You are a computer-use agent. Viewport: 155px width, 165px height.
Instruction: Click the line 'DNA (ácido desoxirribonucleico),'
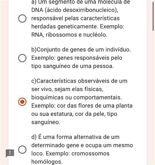75,10
